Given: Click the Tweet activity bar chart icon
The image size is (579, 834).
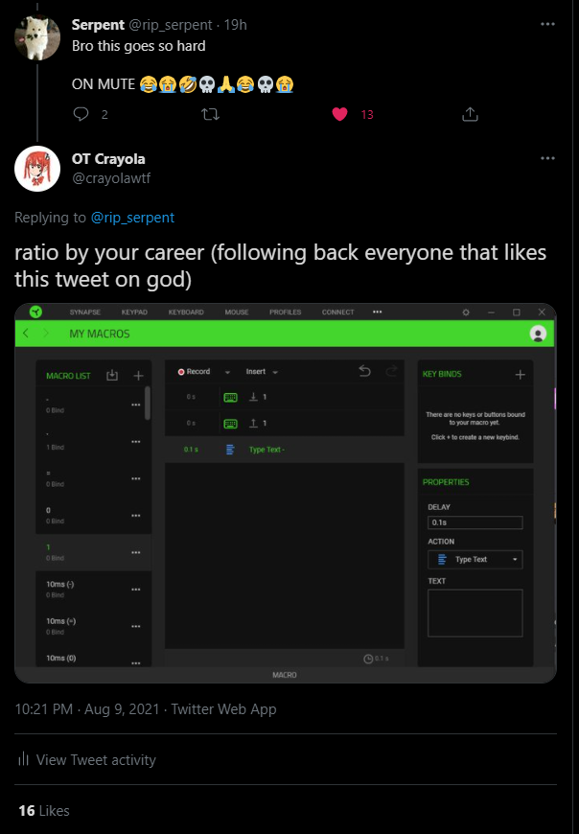Looking at the screenshot, I should (23, 760).
